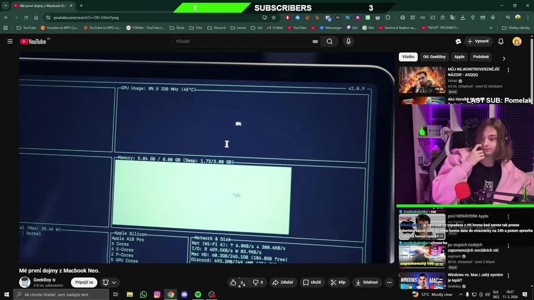Reload the page in Chrome
The width and height of the screenshot is (534, 300).
coord(26,17)
